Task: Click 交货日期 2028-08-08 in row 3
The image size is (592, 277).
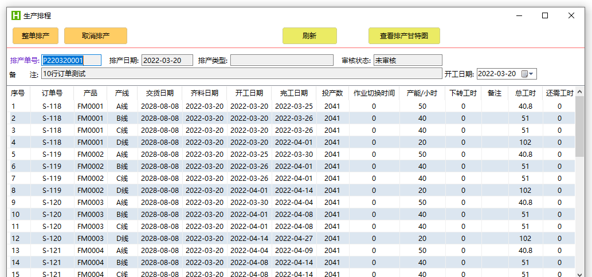Action: pyautogui.click(x=160, y=130)
